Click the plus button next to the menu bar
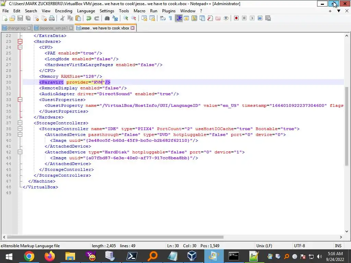The width and height of the screenshot is (351, 263). pyautogui.click(x=330, y=11)
